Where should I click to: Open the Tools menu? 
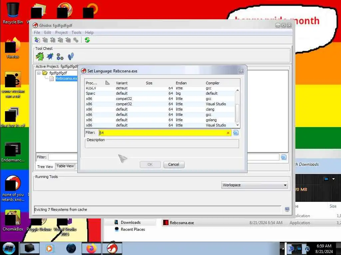(76, 33)
